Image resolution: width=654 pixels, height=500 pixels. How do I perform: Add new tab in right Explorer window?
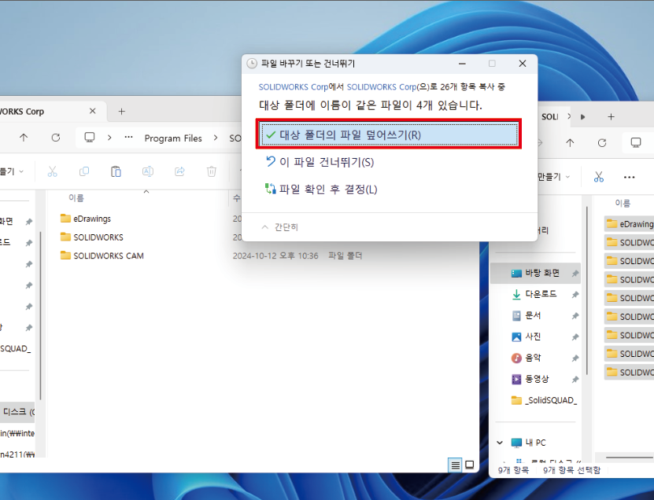tap(611, 116)
